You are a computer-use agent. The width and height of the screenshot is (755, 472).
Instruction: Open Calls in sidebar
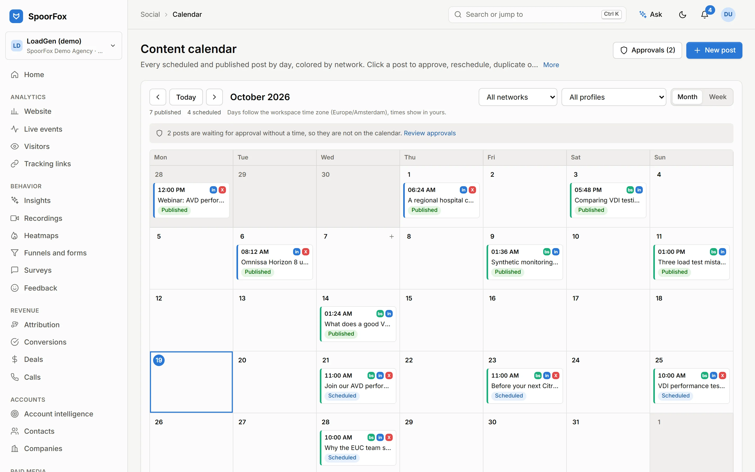[x=64, y=377]
